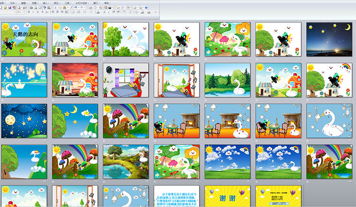
Task: Click the Increase font size icon
Action: [x=104, y=12]
